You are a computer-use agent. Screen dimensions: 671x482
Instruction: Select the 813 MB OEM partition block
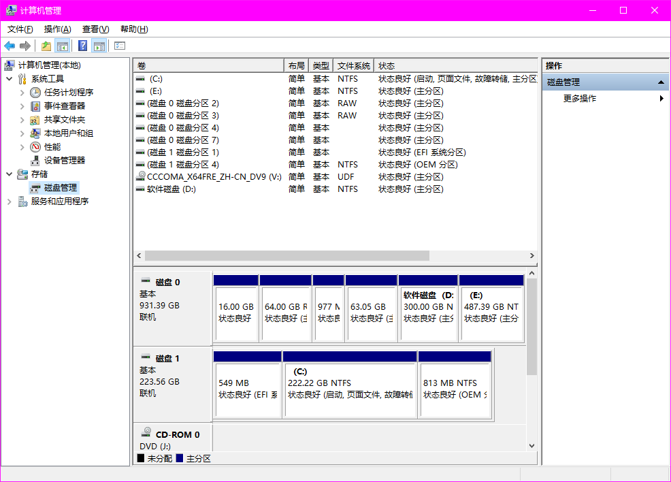pyautogui.click(x=455, y=385)
